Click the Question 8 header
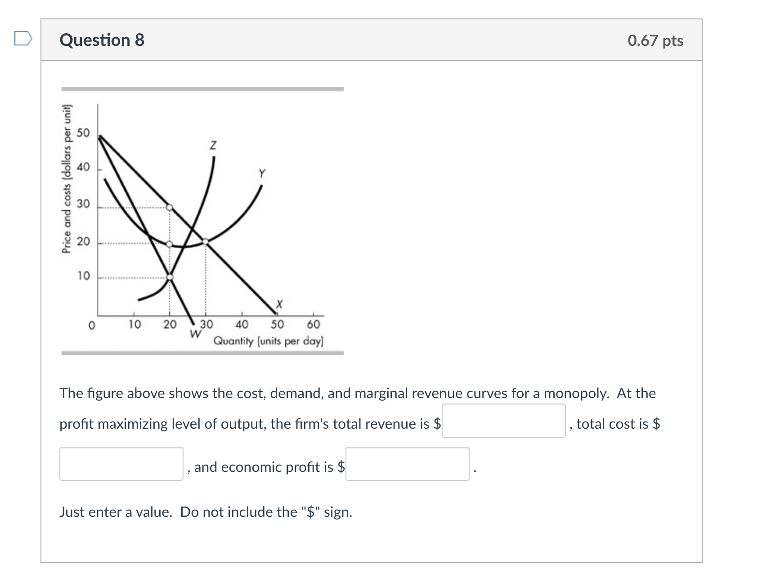762x583 pixels. 102,40
